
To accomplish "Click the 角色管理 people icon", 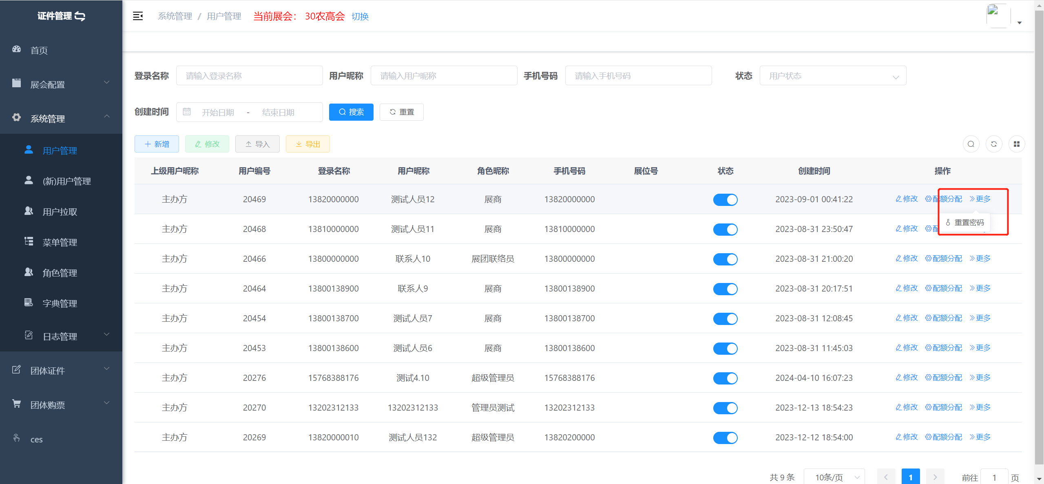I will [29, 272].
